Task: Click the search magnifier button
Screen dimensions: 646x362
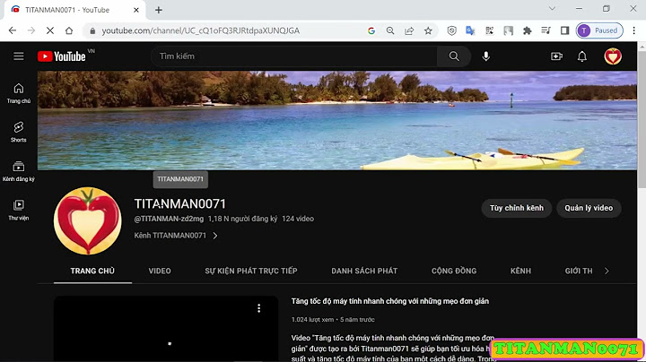Action: click(x=454, y=56)
